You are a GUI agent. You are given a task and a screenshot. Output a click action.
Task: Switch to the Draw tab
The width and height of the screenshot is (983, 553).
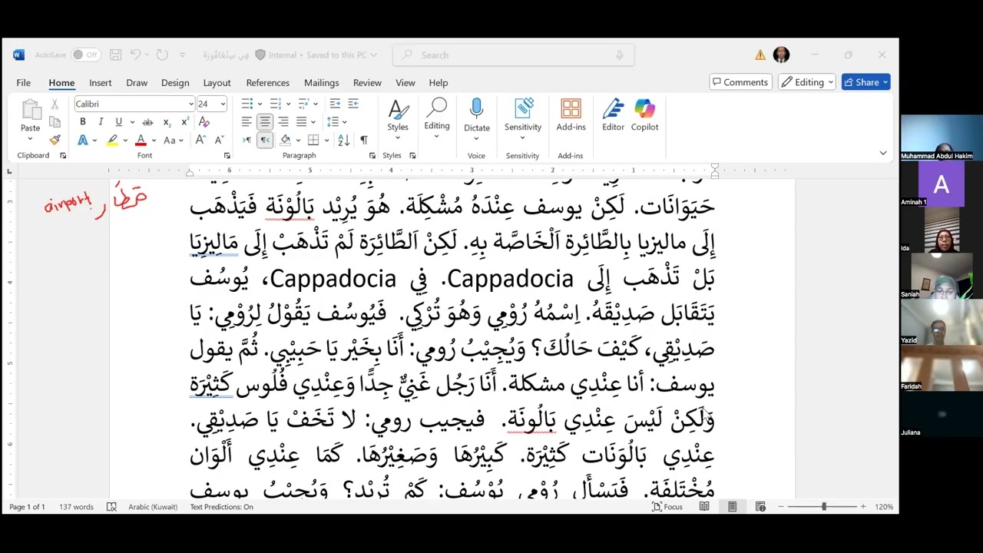[x=137, y=82]
